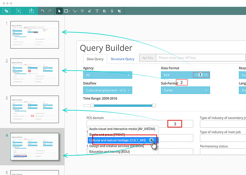Pick the blur droplet tool
The image size is (246, 175).
[112, 11]
